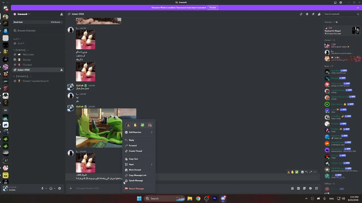362x203 pixels.
Task: Open headphone output options arrow
Action: 54,188
